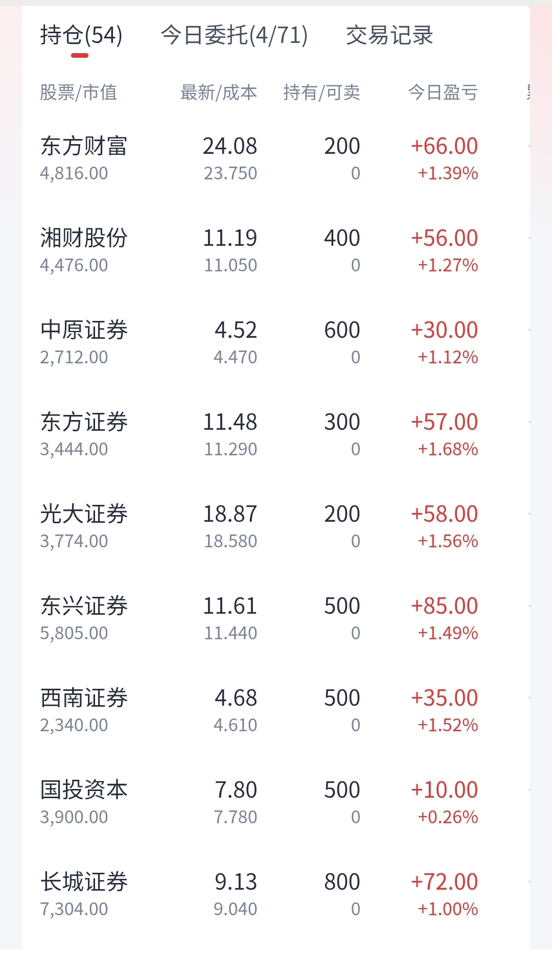Sort by 持有/可卖 column header
Viewport: 552px width, 953px height.
321,92
